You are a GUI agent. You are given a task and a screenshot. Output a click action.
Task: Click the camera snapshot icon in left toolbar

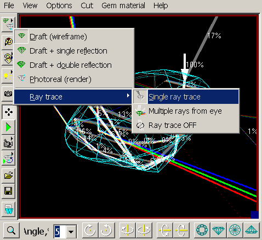(x=8, y=94)
